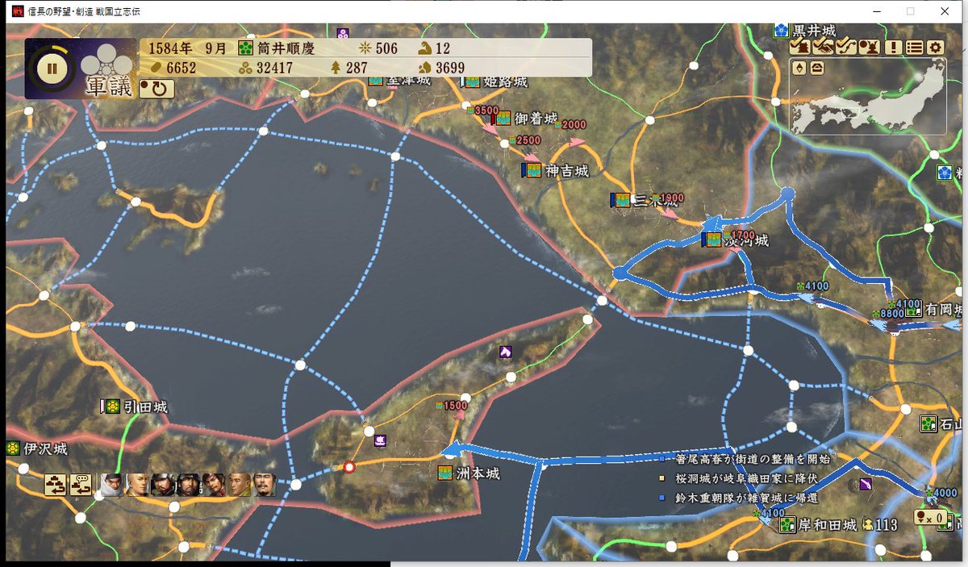The width and height of the screenshot is (968, 567).
Task: Click the yellow crest icon beside 伊沢城
Action: (13, 448)
